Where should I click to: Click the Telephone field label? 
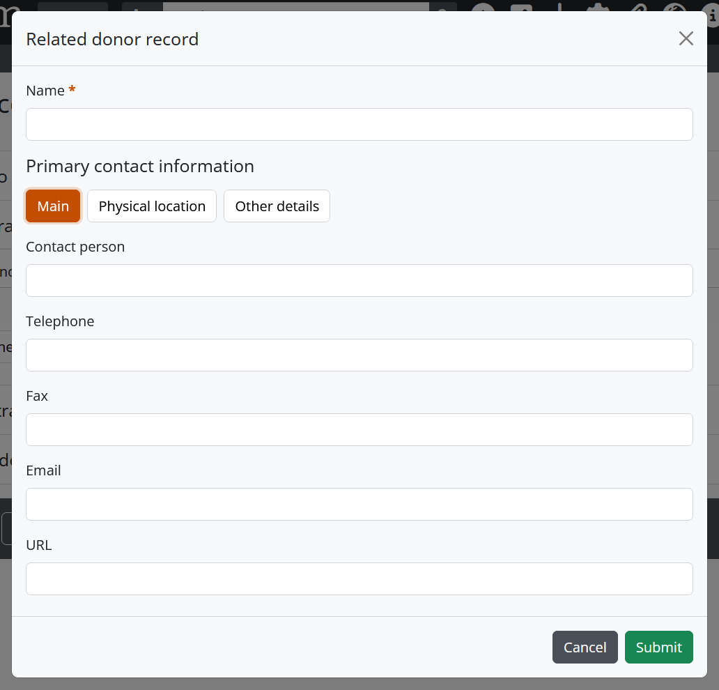click(60, 321)
